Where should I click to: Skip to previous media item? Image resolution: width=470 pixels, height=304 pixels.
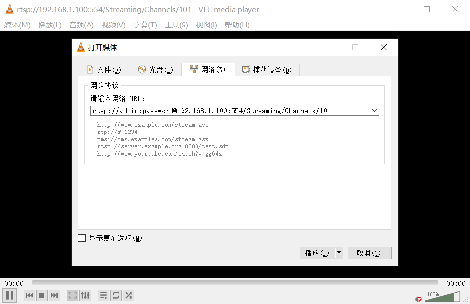pos(29,296)
